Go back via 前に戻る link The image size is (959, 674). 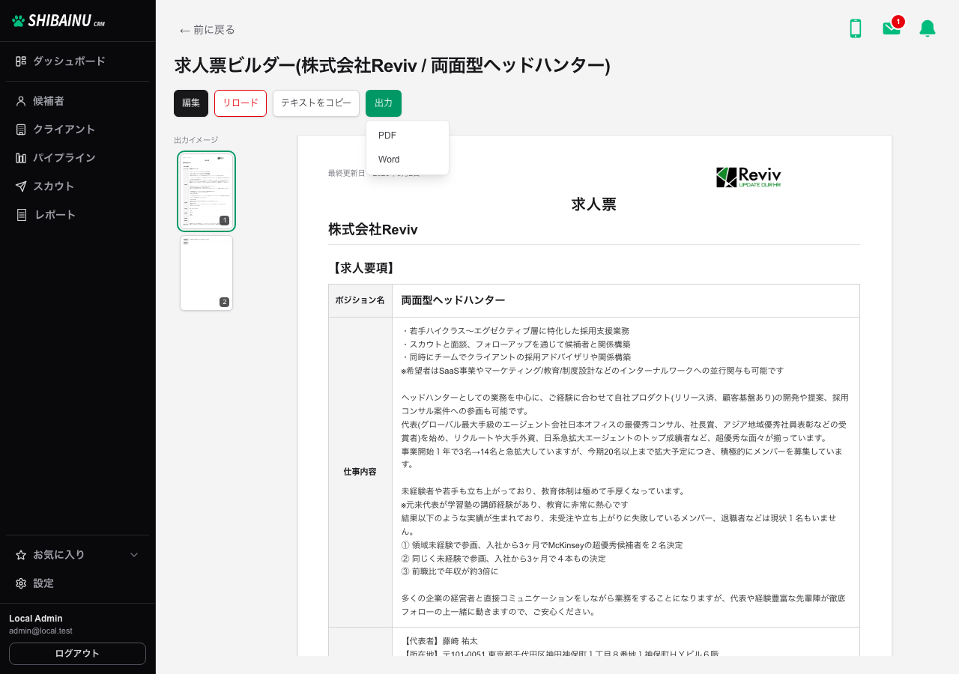click(208, 30)
